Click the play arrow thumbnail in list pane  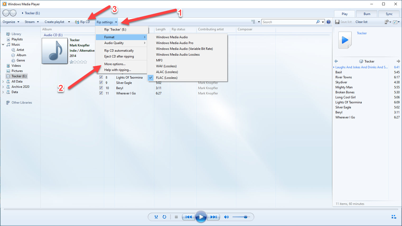coord(345,40)
